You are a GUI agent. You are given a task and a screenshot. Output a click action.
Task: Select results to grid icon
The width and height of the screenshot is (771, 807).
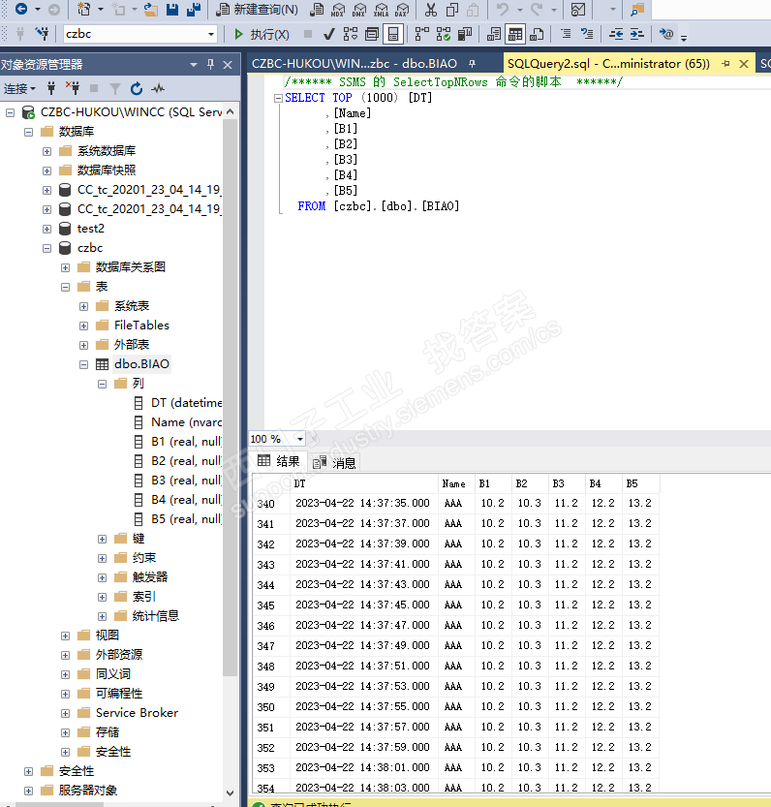[x=515, y=35]
